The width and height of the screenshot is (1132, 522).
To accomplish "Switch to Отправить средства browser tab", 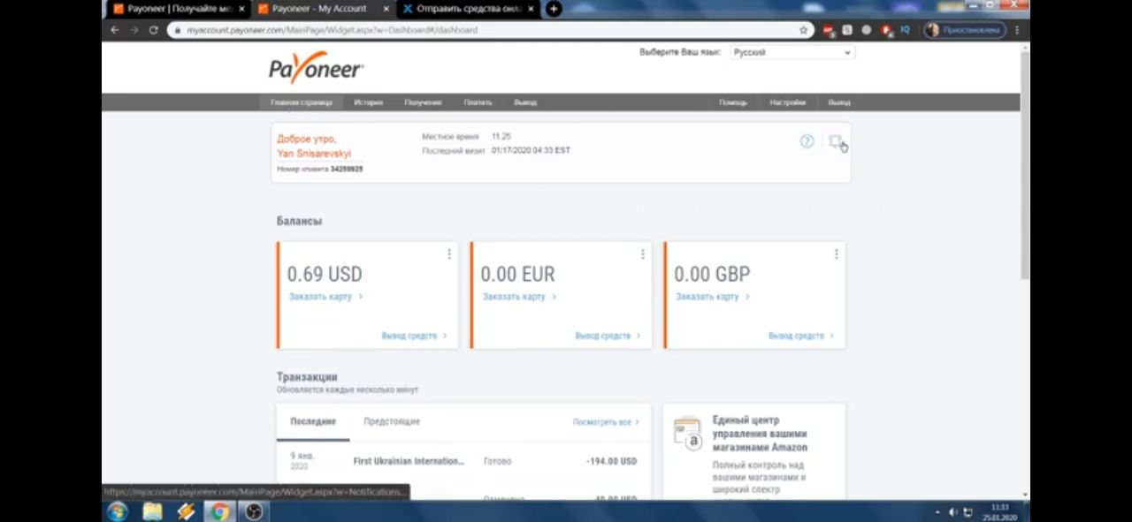I will coord(467,9).
